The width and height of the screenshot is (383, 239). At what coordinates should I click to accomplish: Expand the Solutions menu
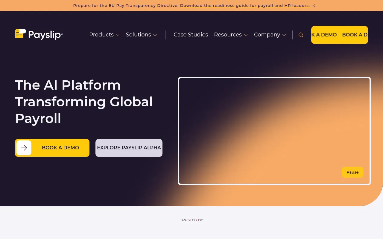(141, 35)
